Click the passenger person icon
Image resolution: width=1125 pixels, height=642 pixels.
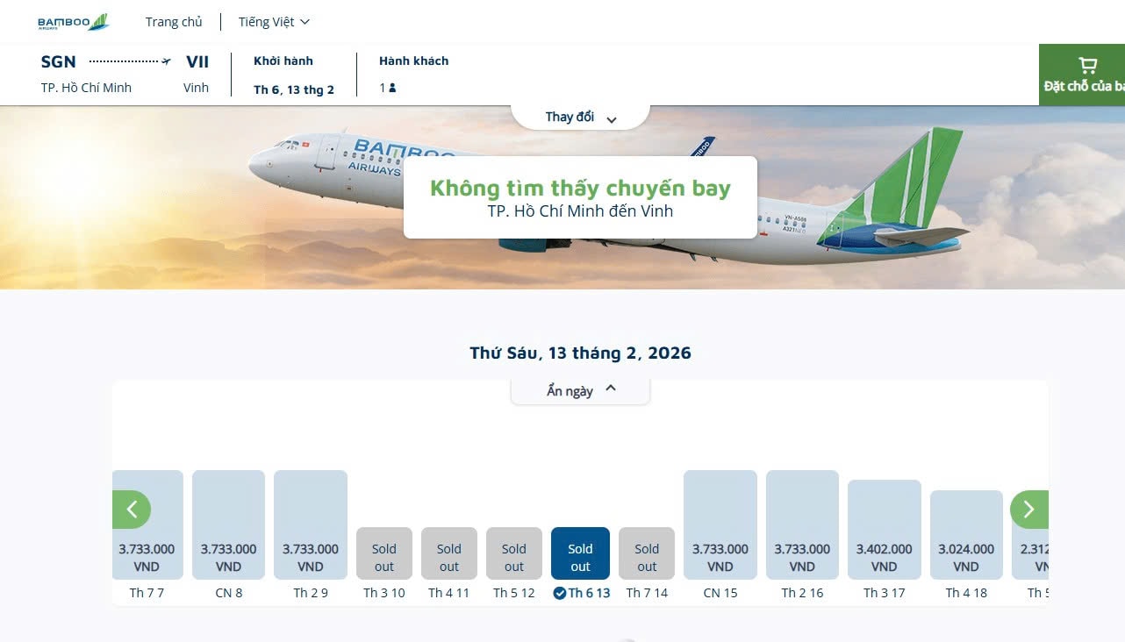(392, 88)
